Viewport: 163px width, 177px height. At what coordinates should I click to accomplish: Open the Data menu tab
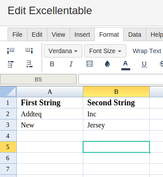pyautogui.click(x=135, y=35)
